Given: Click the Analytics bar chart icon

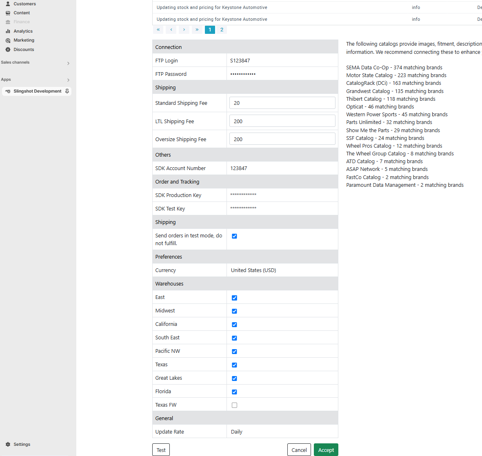Looking at the screenshot, I should [x=8, y=31].
